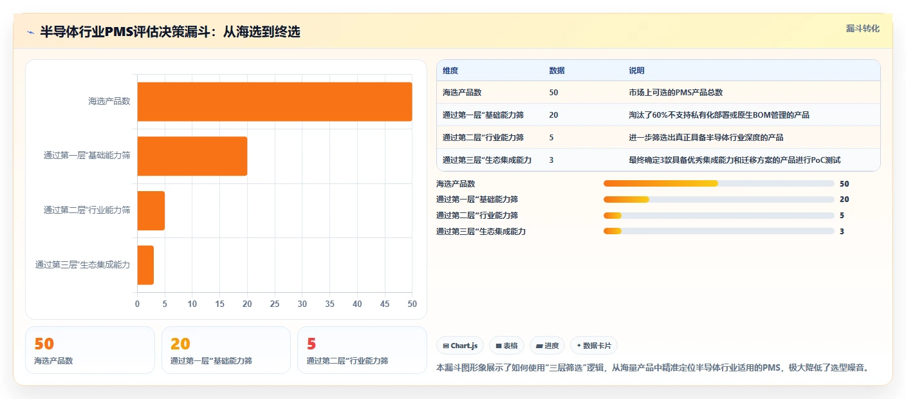Screen dimensions: 906x399
Task: Click the chart y-axis label 海选产品数
Action: point(109,101)
